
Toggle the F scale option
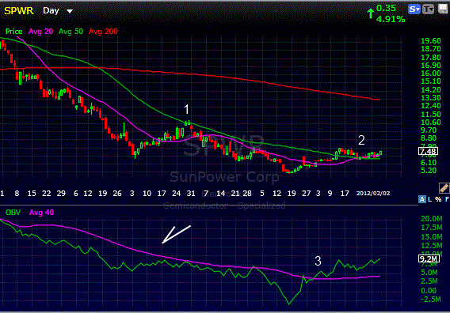447,199
